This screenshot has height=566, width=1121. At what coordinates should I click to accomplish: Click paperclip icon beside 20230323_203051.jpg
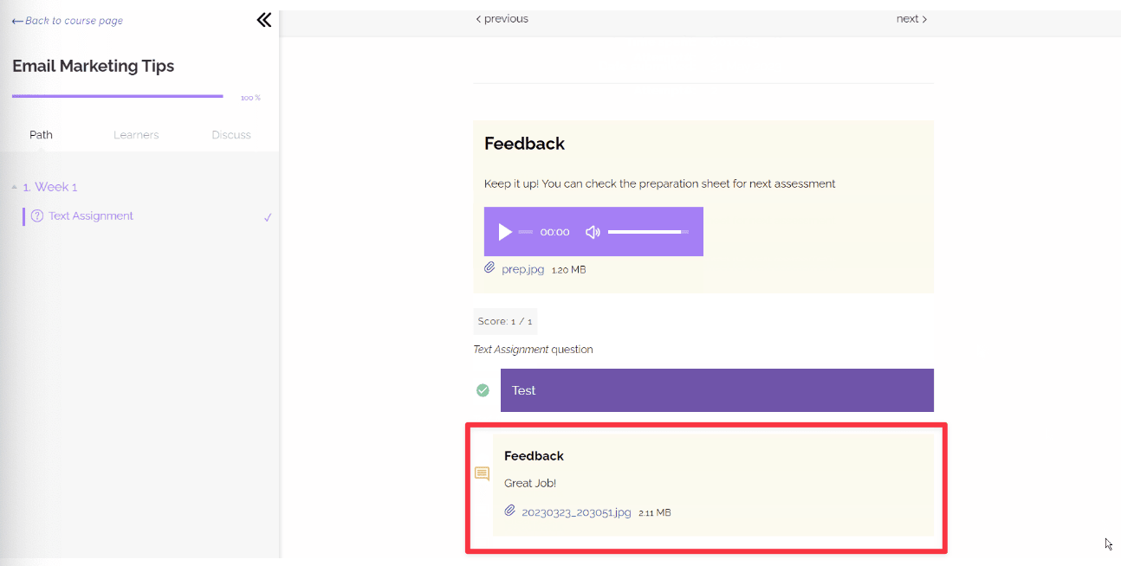pos(510,511)
